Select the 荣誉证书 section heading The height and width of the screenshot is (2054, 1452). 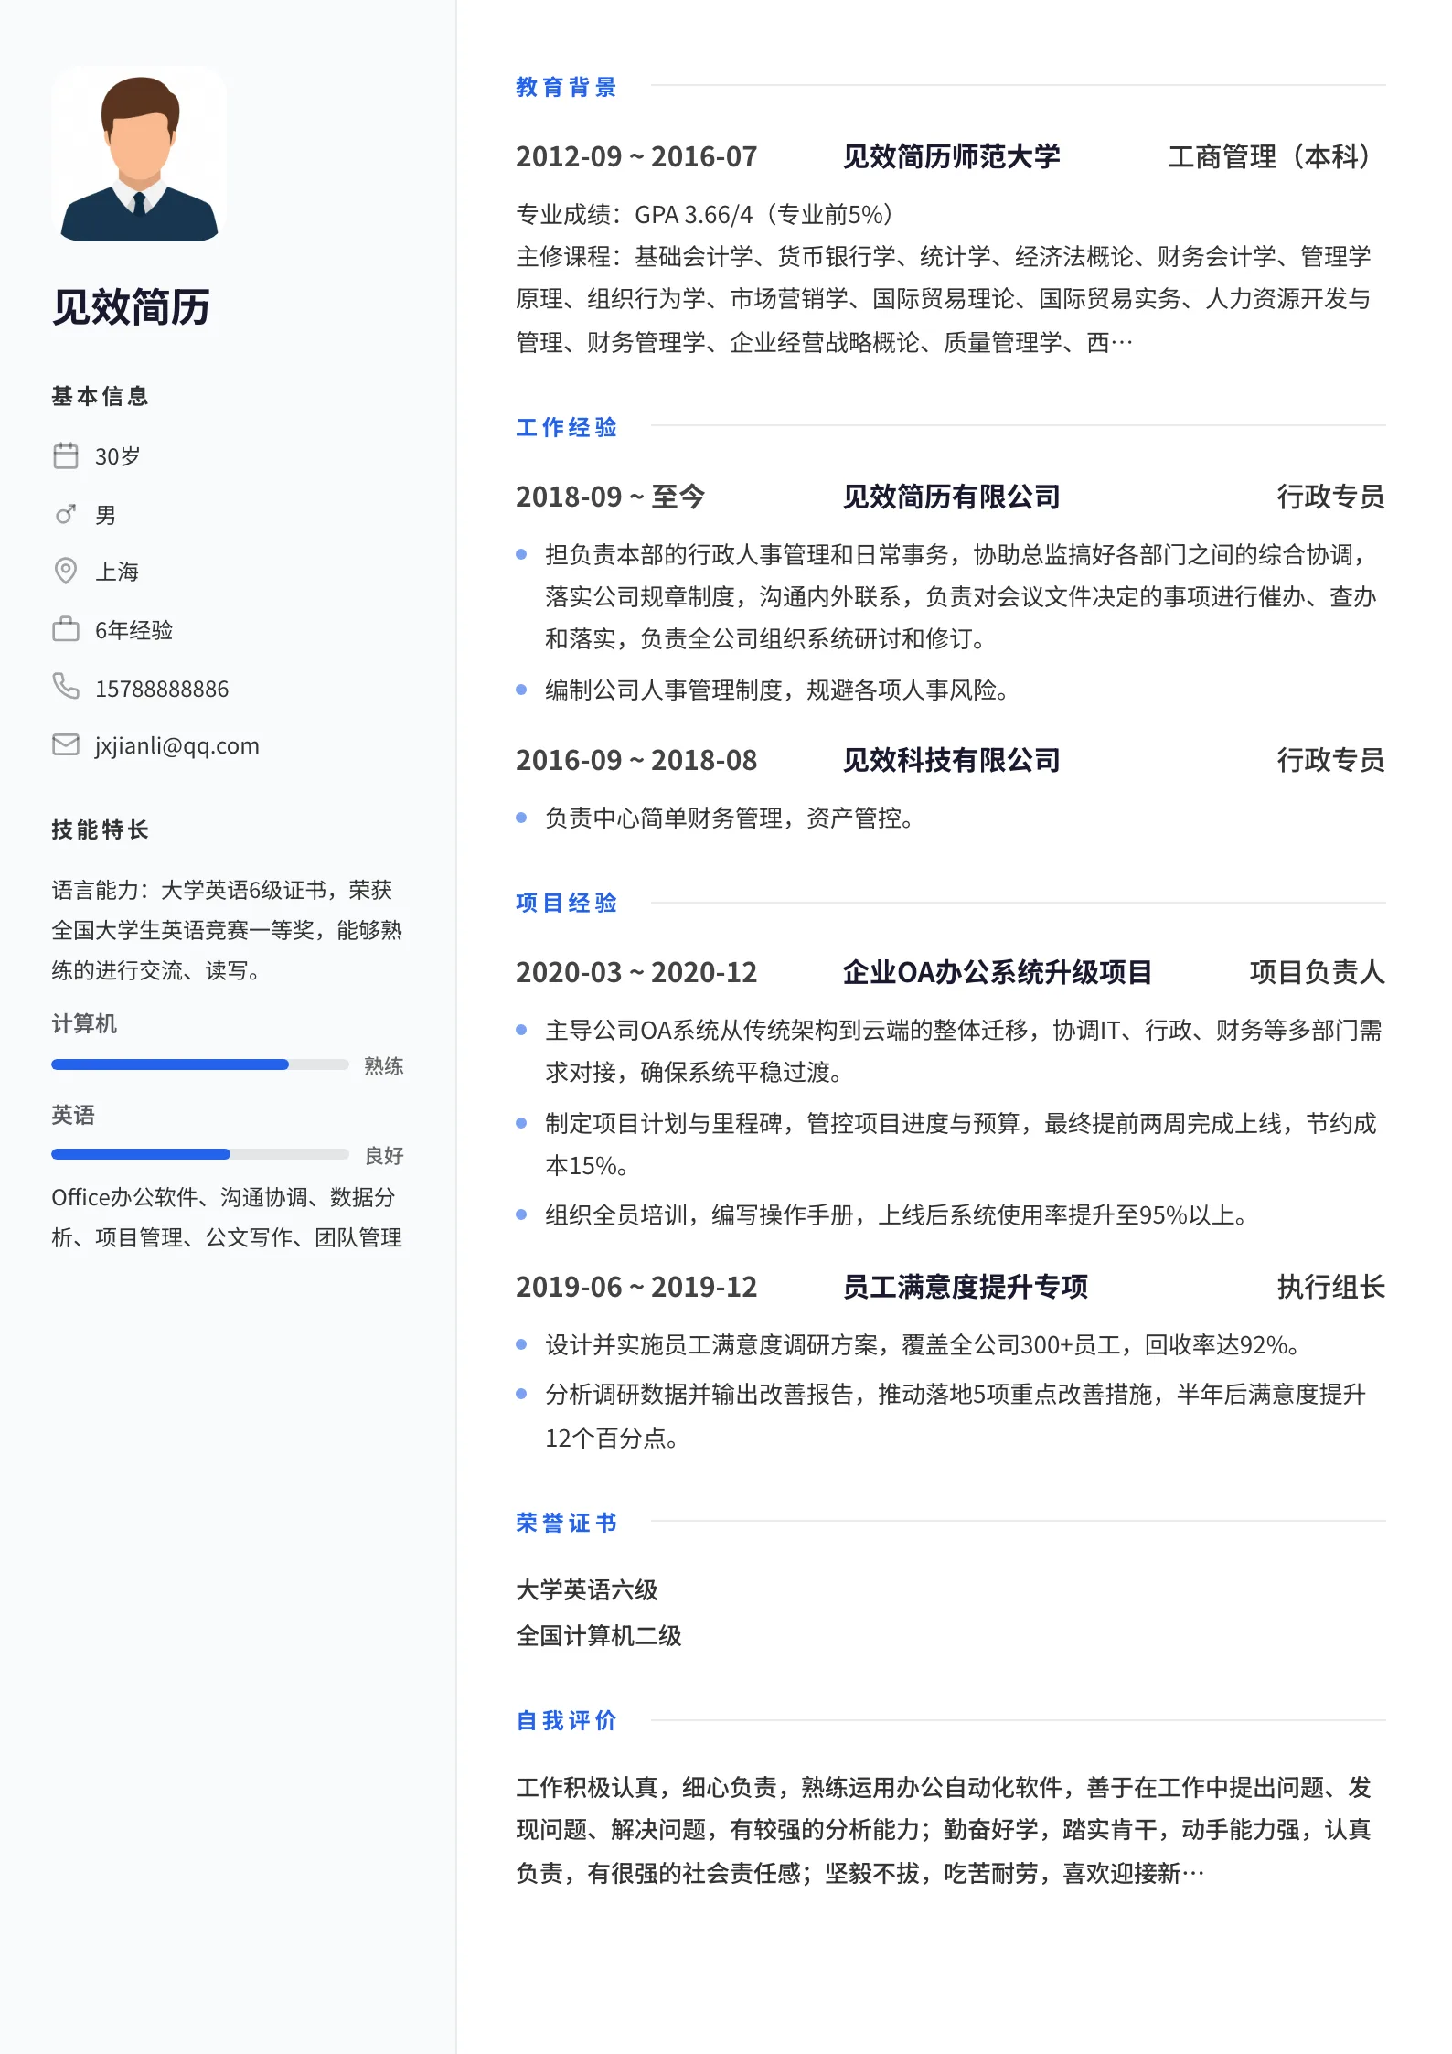(567, 1523)
